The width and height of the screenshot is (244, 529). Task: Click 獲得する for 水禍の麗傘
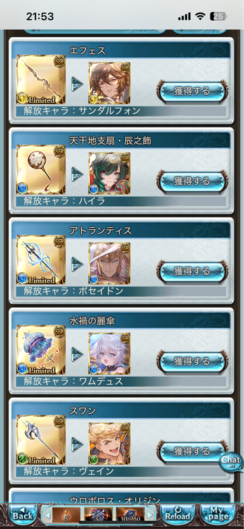coord(192,361)
